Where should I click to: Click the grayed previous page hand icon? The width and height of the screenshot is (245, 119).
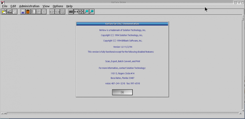coord(52,12)
